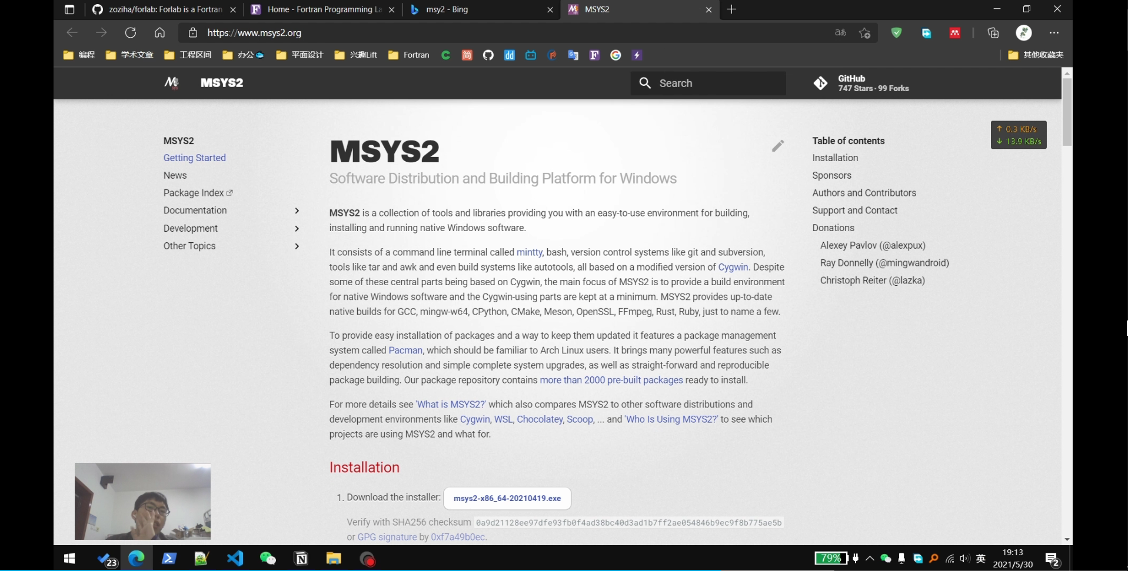Open the green shield extension icon
Screen dimensions: 1128x571
[896, 33]
